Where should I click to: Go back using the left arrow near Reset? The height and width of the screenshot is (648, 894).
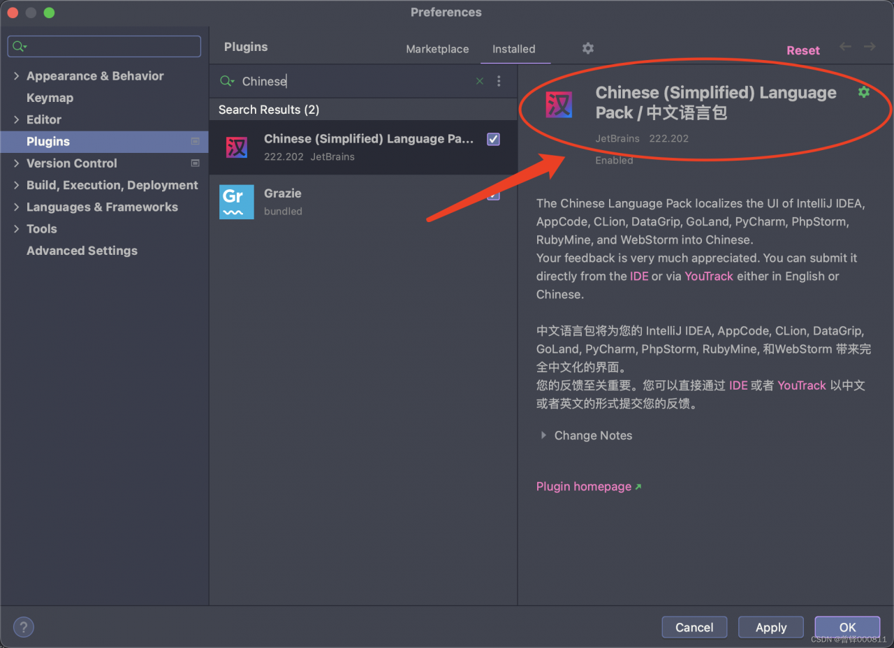845,47
